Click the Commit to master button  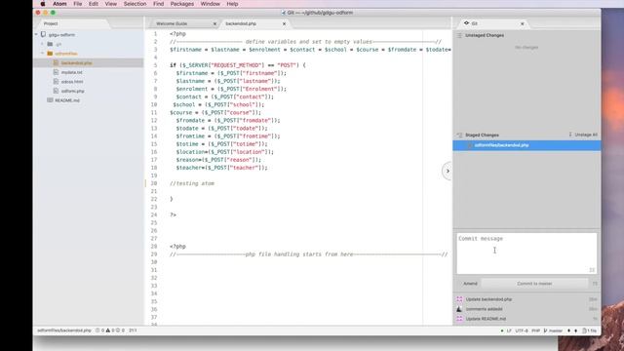[534, 284]
